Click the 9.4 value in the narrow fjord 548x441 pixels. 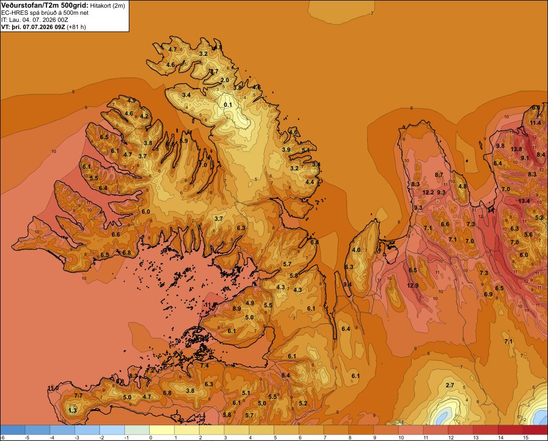click(x=347, y=284)
